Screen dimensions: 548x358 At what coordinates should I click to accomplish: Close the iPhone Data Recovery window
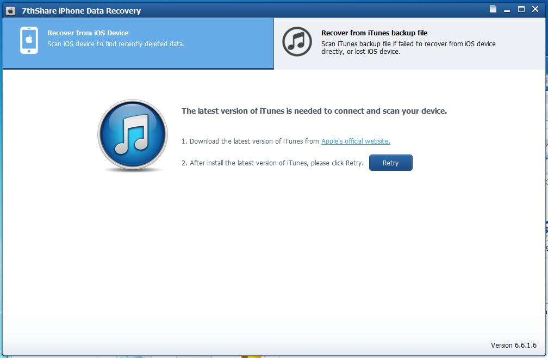pos(535,9)
